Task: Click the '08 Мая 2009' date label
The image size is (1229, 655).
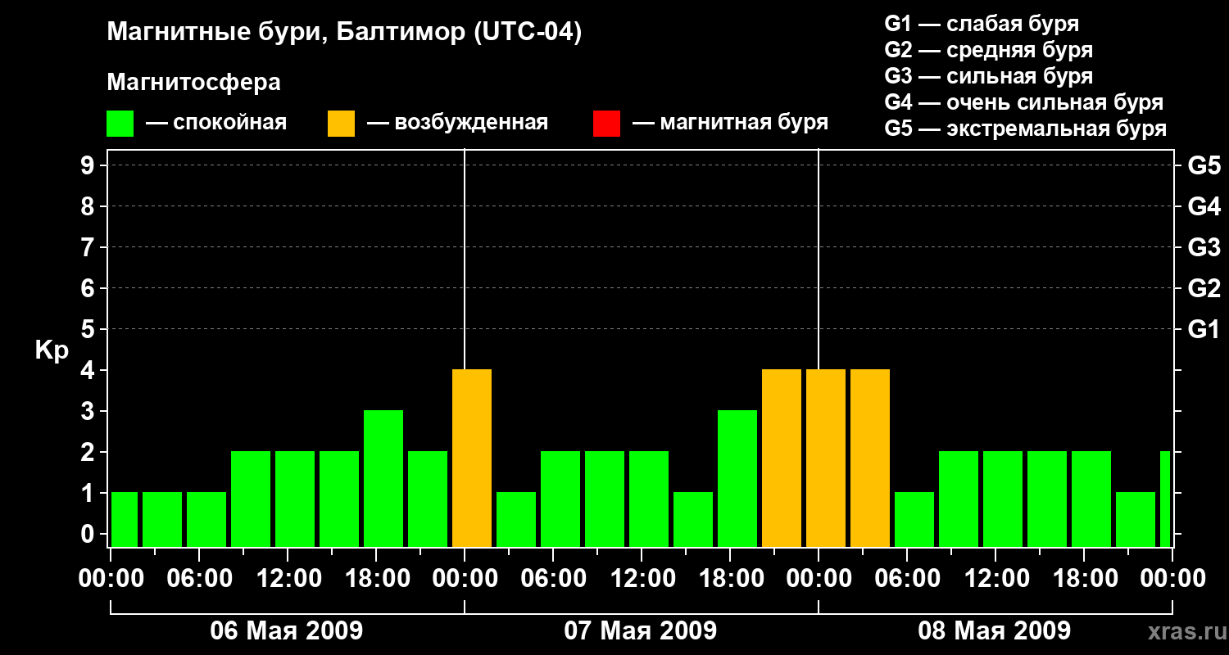Action: point(995,630)
